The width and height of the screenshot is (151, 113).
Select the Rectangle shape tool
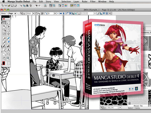point(8,54)
